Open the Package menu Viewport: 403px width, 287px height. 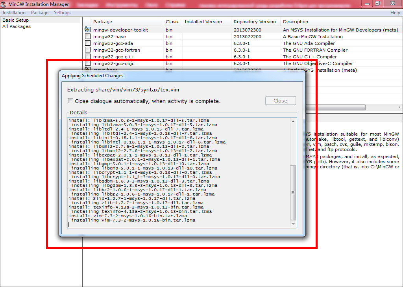pos(40,13)
